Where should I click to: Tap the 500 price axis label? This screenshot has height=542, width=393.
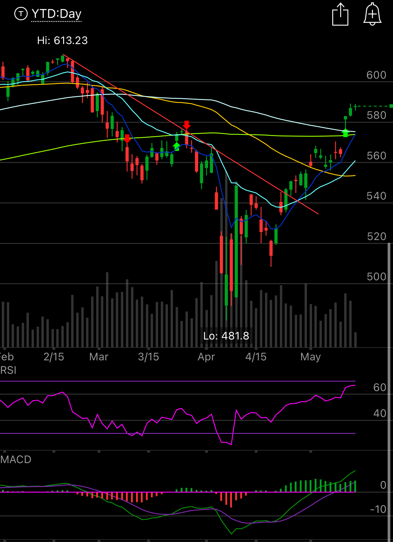click(x=376, y=276)
